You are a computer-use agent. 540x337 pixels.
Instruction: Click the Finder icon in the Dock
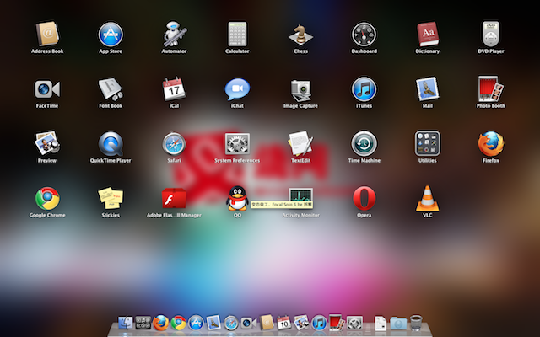click(x=126, y=324)
